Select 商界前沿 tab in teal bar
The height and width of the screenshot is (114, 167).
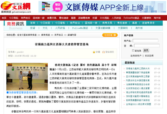coord(75,23)
